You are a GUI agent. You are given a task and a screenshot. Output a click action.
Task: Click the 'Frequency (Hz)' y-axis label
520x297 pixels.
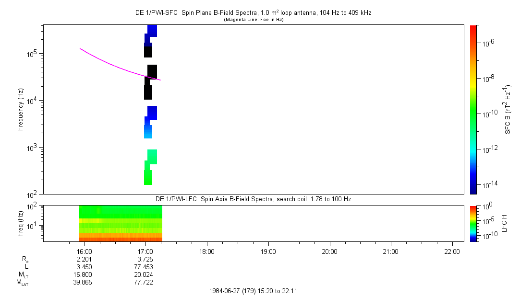click(21, 110)
